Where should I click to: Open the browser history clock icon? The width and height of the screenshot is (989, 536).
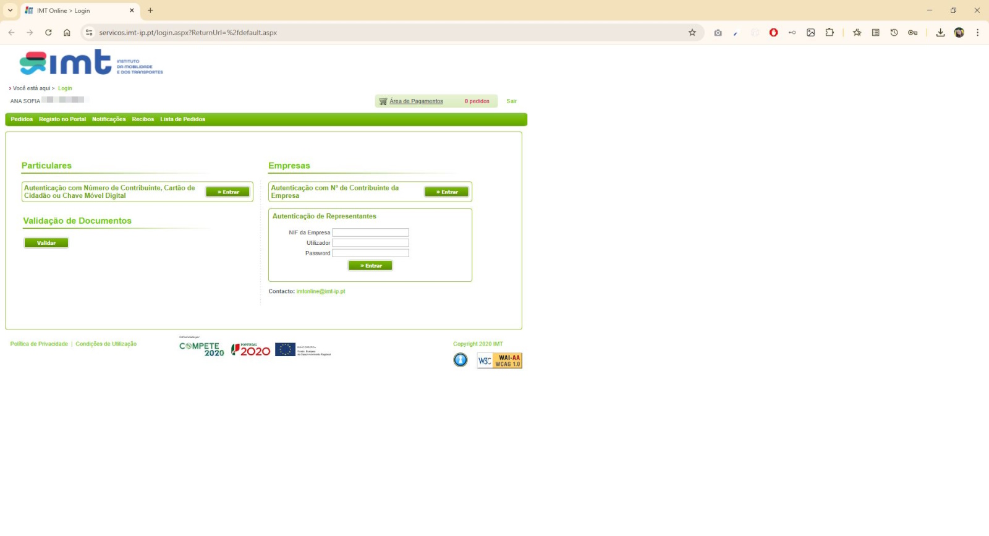point(894,33)
